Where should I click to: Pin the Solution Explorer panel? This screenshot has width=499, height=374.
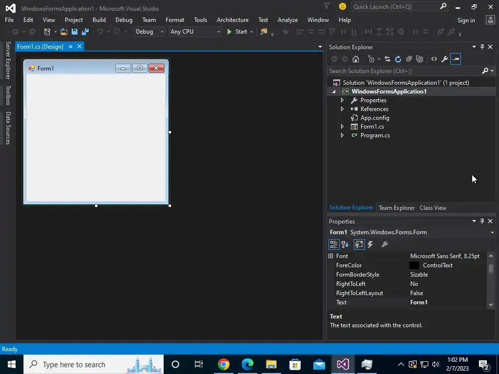(482, 47)
